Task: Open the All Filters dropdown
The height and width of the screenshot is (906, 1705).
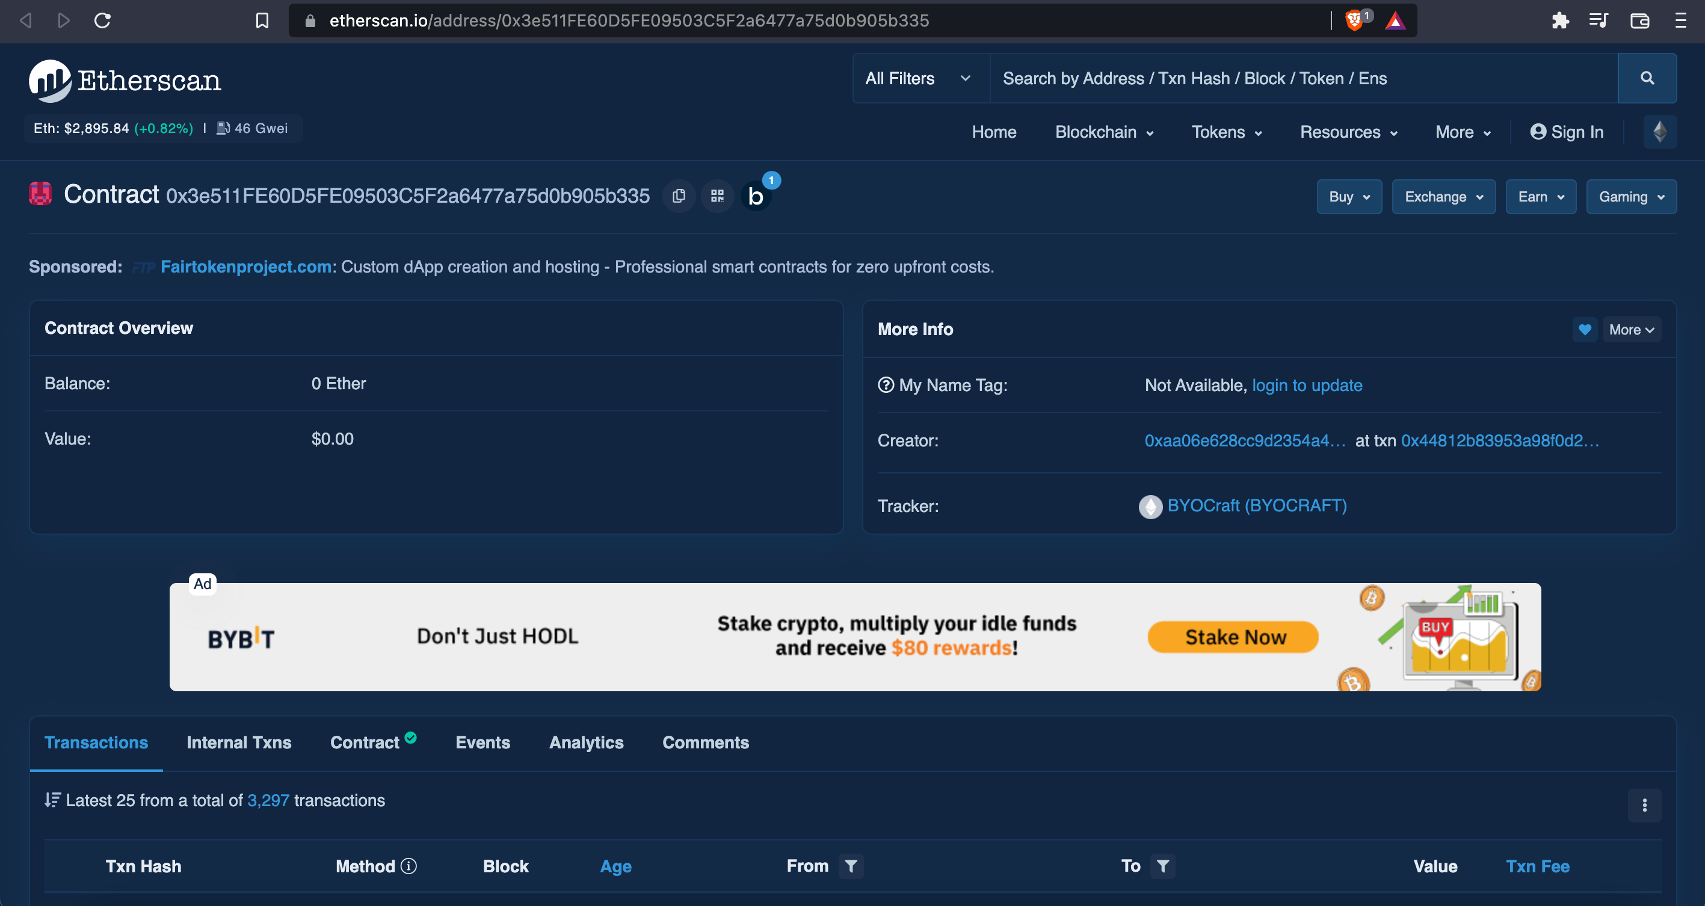Action: [x=920, y=78]
